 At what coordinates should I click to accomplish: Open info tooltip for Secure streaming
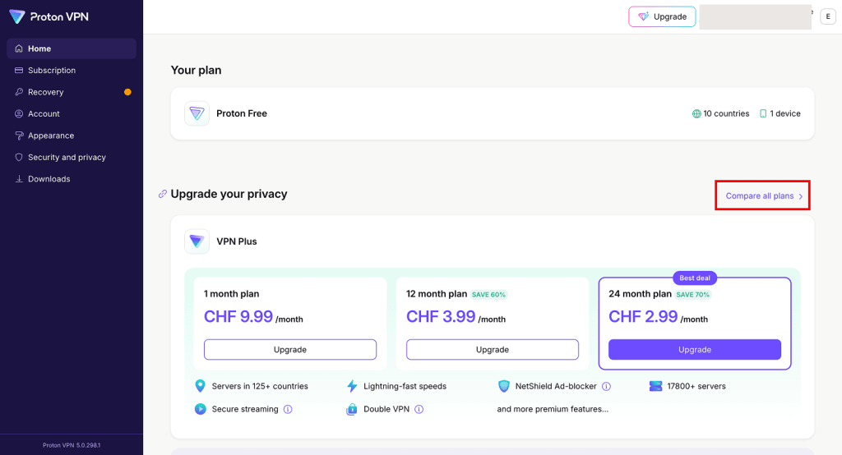[288, 409]
